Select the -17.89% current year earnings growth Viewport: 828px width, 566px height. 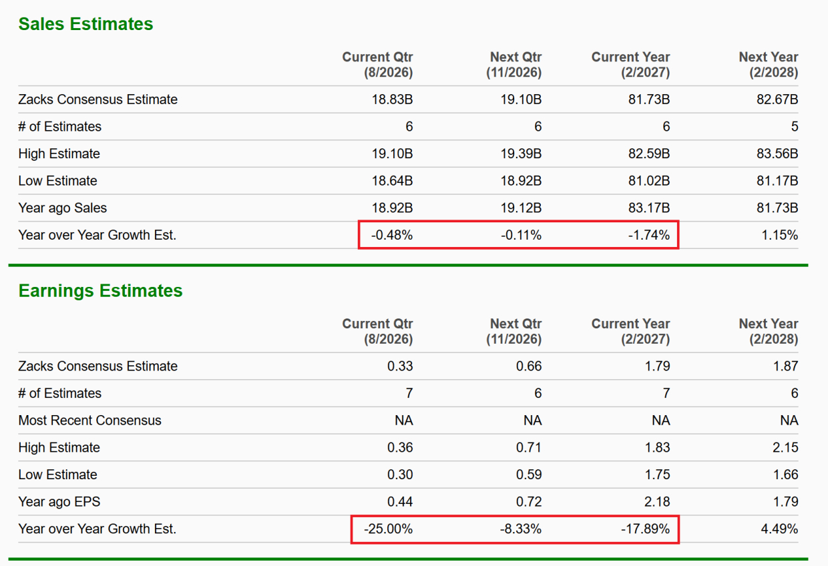pyautogui.click(x=646, y=529)
